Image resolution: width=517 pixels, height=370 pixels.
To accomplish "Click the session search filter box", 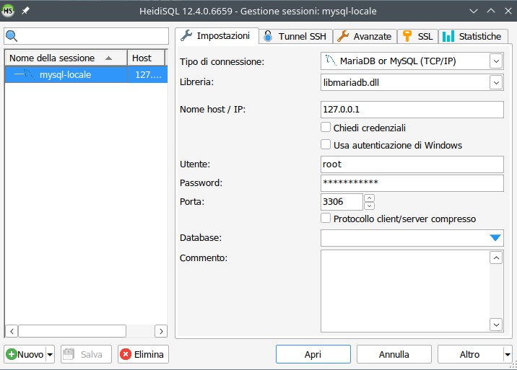I will tap(86, 36).
